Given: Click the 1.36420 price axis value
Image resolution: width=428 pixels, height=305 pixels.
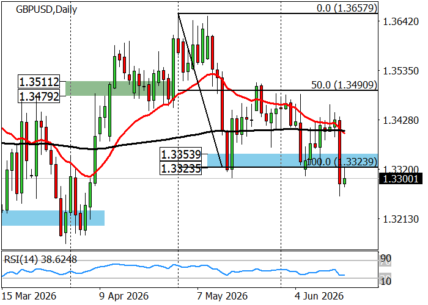Looking at the screenshot, I should pos(400,21).
